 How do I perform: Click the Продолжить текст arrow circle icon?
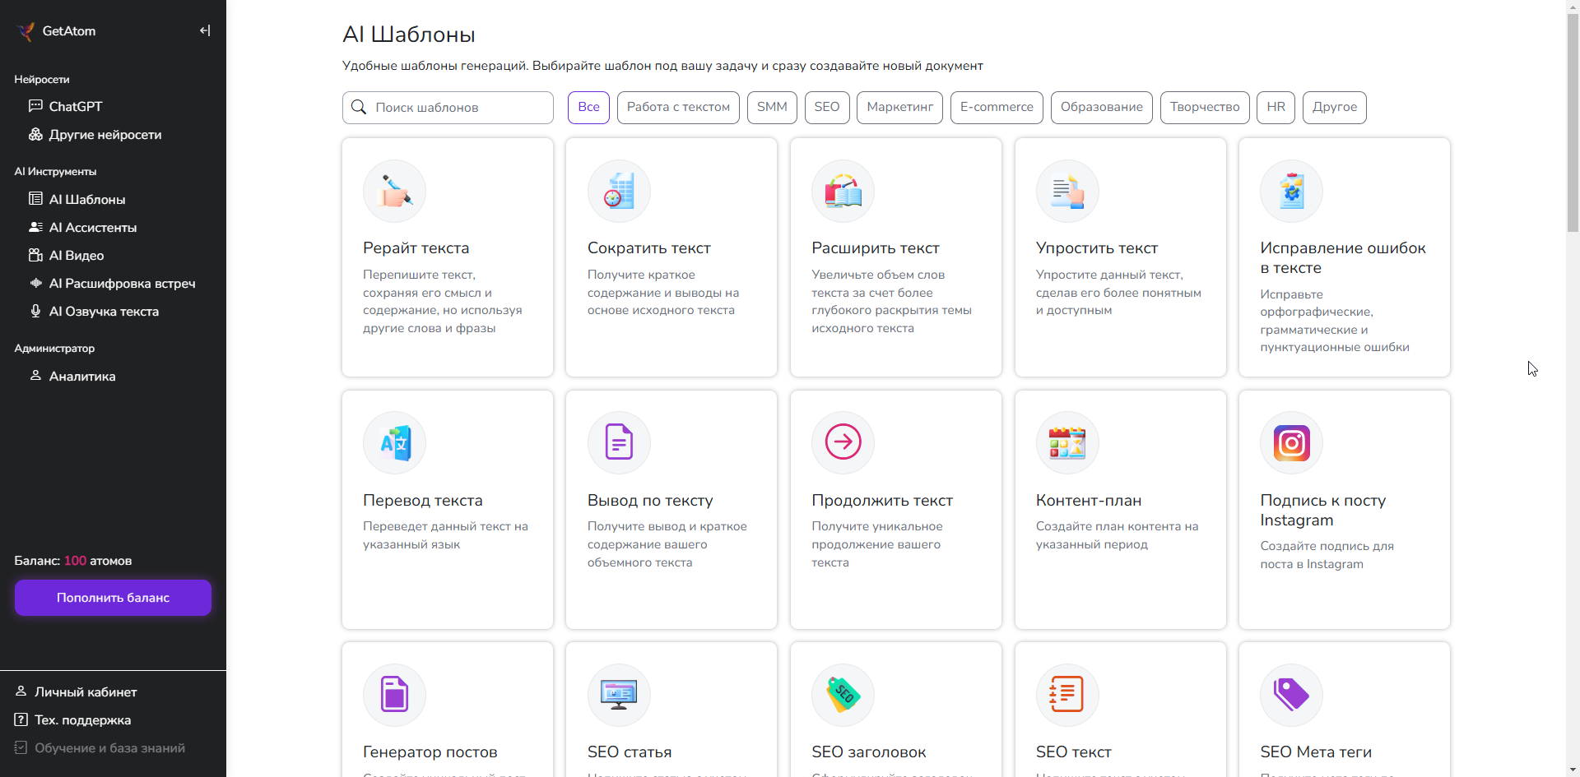[x=843, y=443]
